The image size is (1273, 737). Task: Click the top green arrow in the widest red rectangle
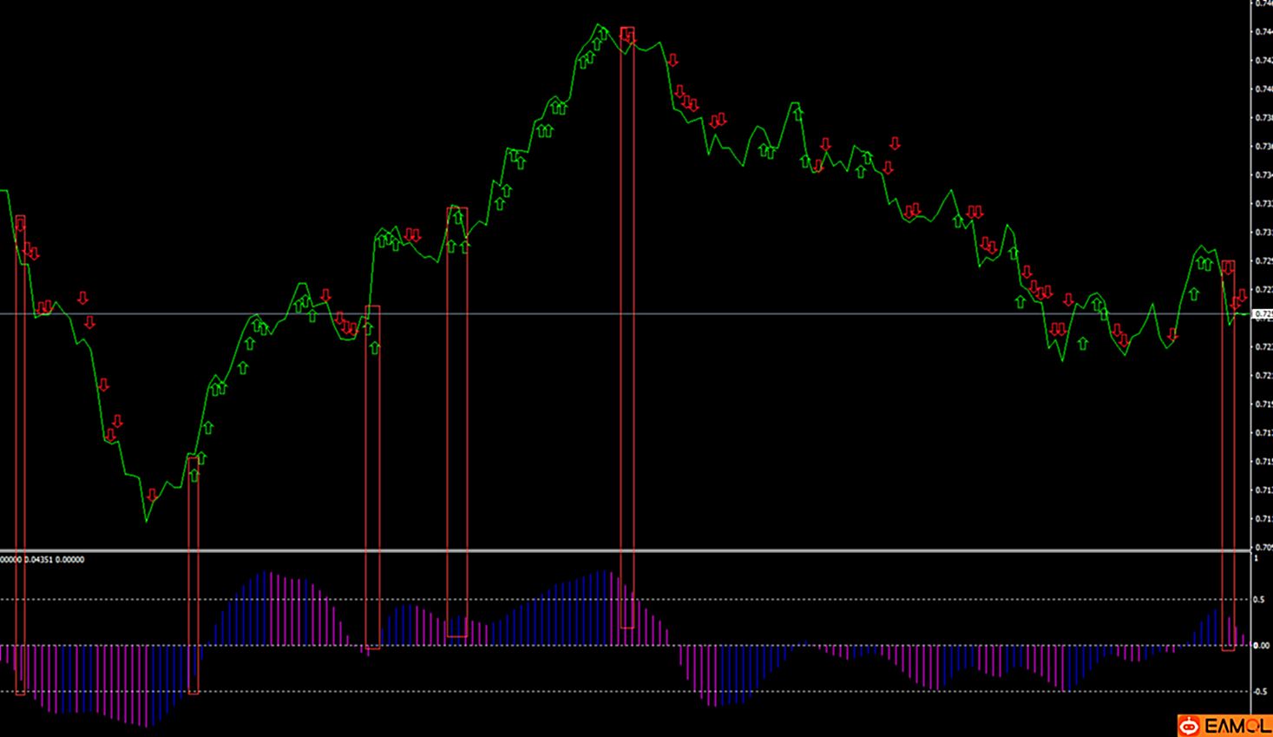pos(457,218)
